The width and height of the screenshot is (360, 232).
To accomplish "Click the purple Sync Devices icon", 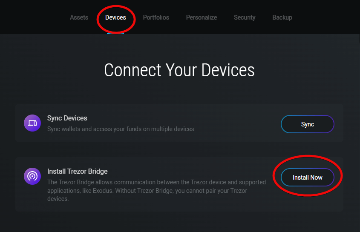I will 32,123.
